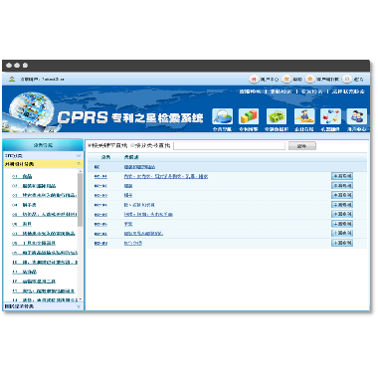This screenshot has width=378, height=378.
Task: Expand the IPC classification section chevron
Action: click(79, 155)
